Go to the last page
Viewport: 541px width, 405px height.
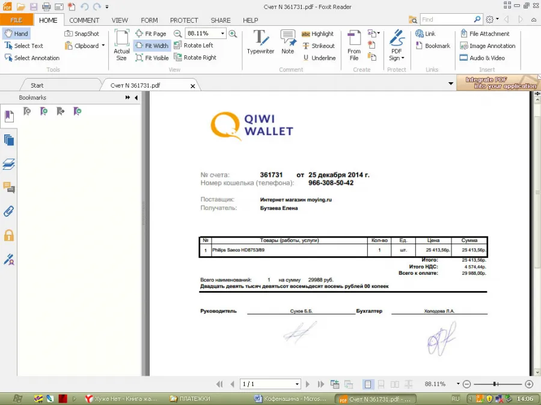(321, 383)
